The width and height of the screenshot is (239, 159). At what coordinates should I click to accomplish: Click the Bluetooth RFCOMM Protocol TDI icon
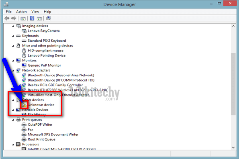click(x=24, y=80)
